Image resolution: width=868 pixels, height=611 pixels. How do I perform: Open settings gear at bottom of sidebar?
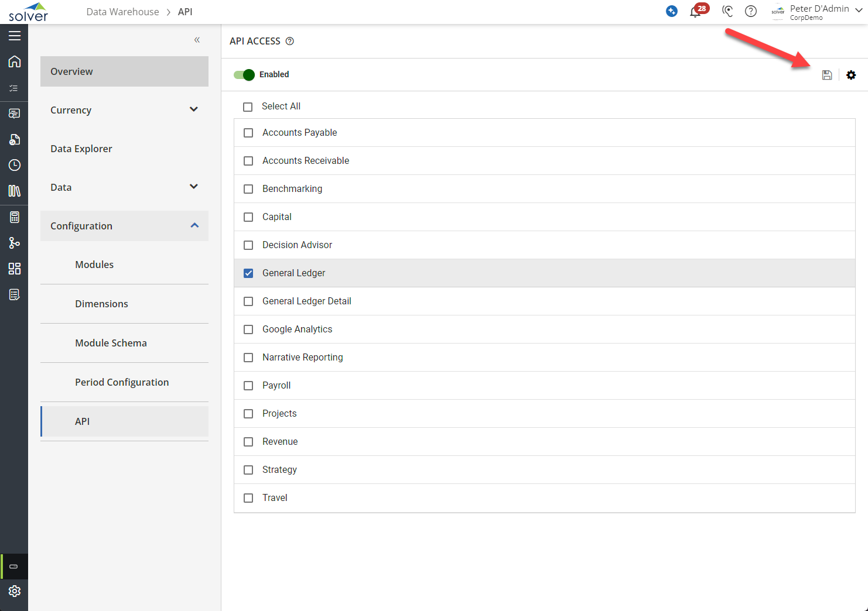tap(15, 591)
